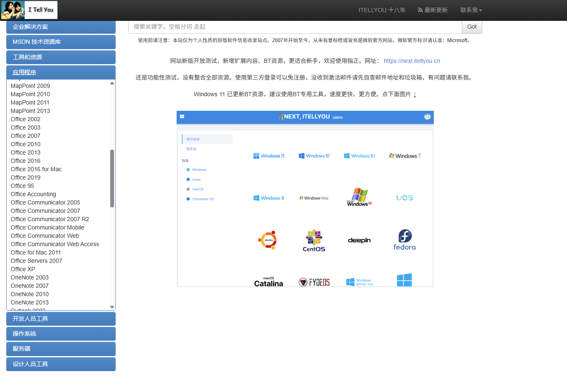Click the application list scrollbar up arrow

point(112,83)
